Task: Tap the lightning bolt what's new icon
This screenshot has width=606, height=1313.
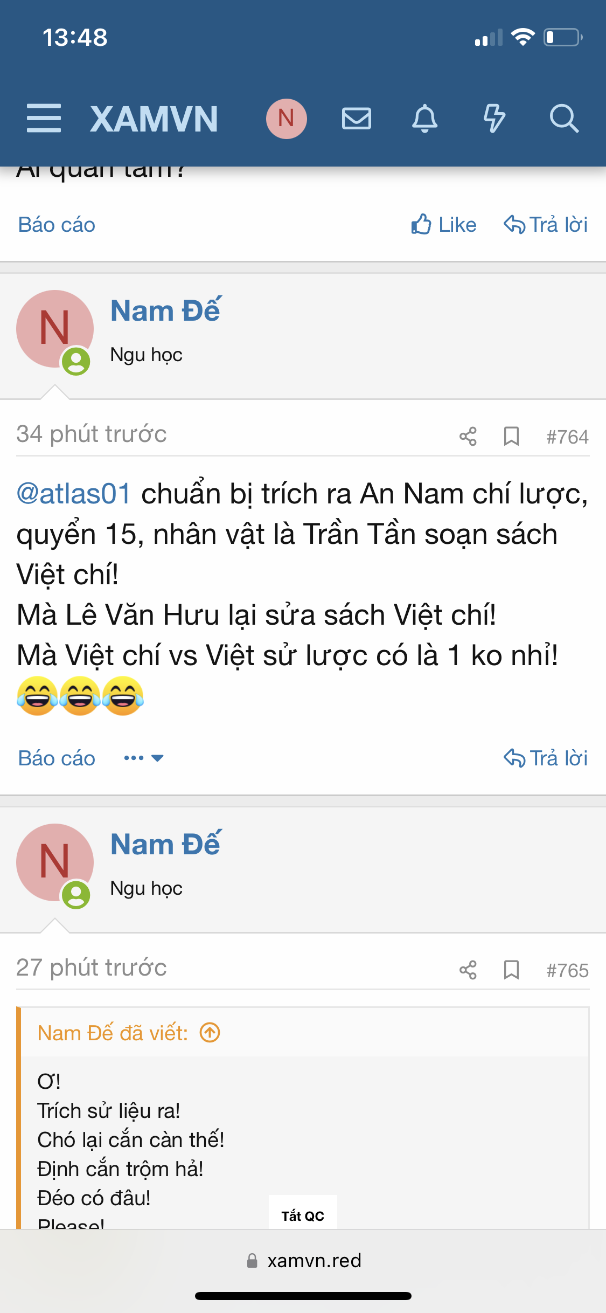Action: [494, 119]
